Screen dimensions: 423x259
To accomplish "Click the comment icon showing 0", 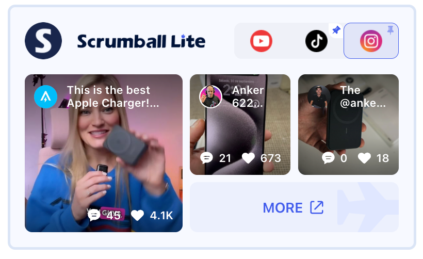I will 328,158.
